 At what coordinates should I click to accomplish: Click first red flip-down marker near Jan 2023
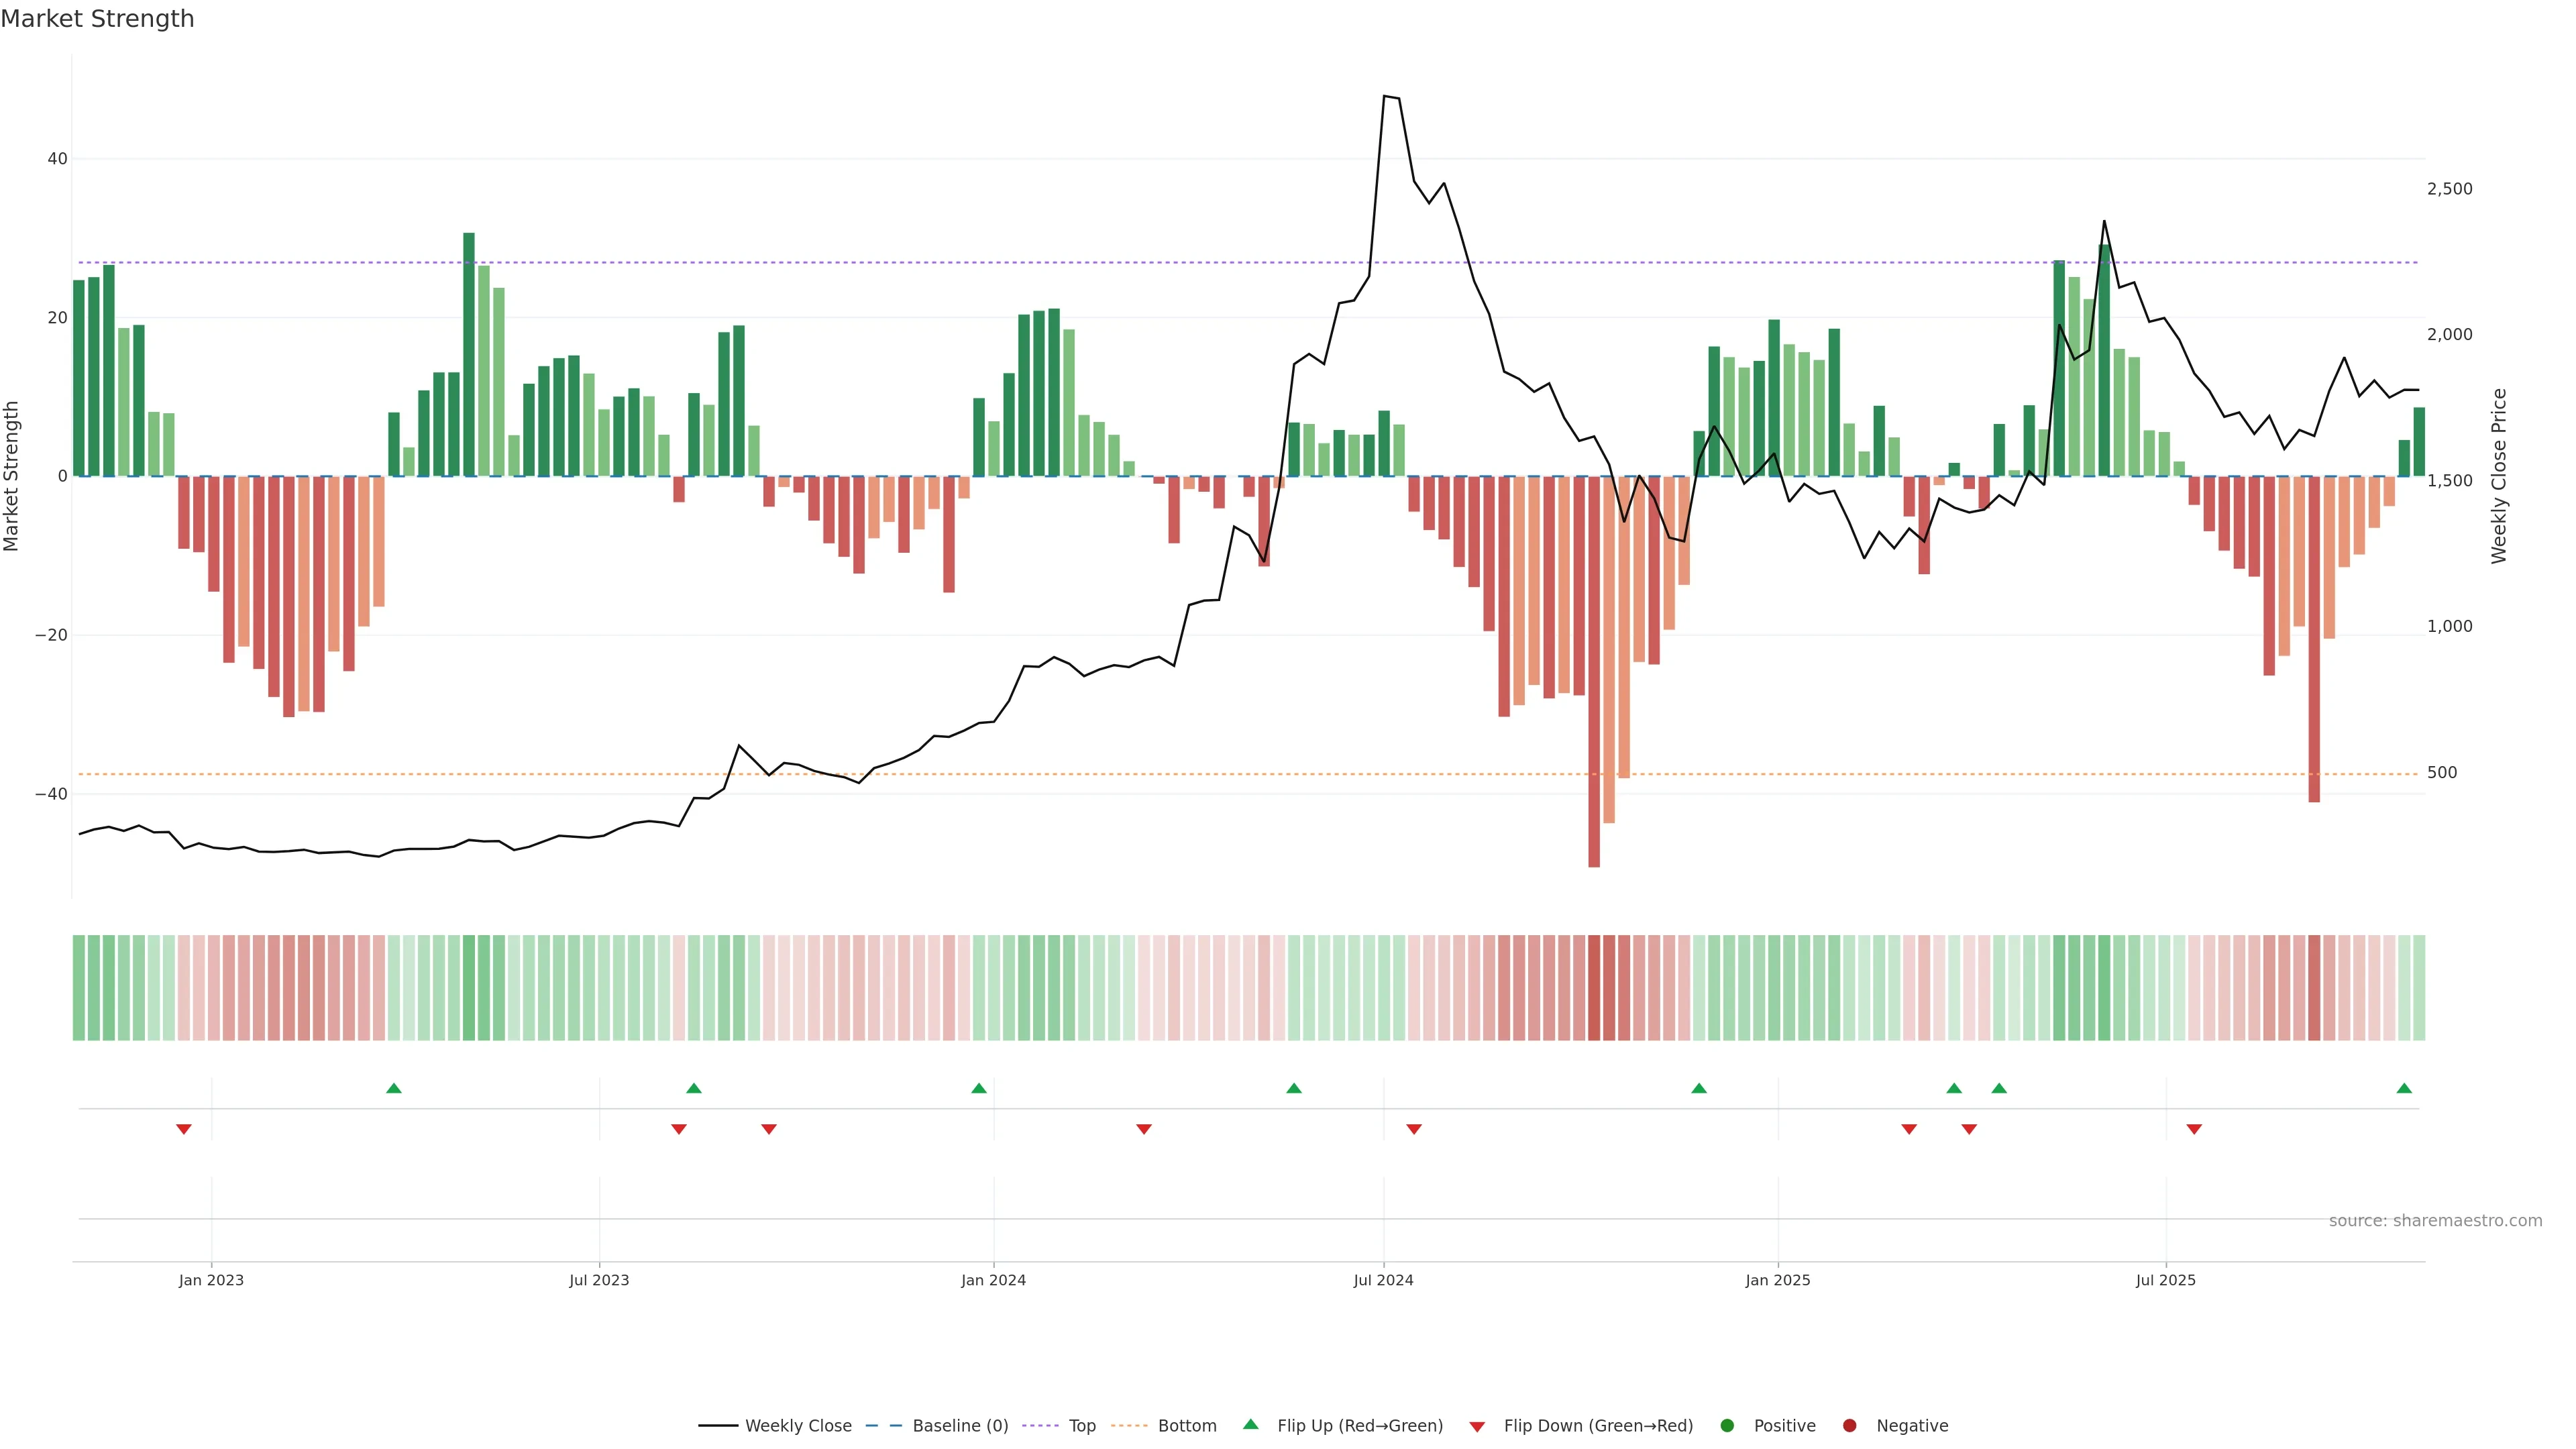[184, 1129]
